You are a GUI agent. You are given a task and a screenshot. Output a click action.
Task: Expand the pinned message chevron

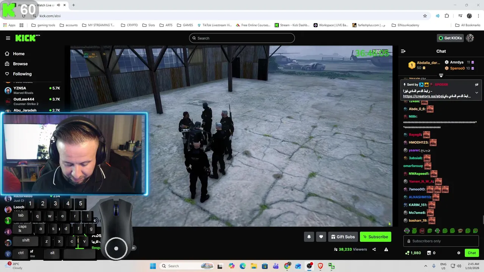pos(476,93)
